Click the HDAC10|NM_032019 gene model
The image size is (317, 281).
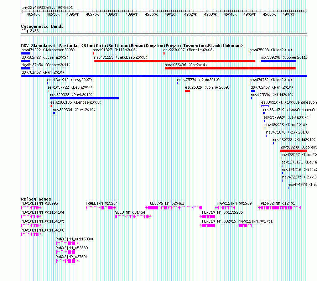[x=207, y=225]
